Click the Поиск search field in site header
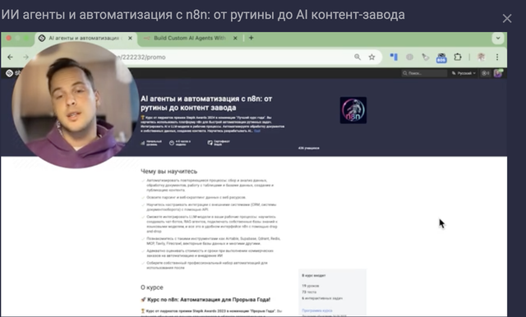Viewport: 526px width, 317px height. [x=424, y=73]
